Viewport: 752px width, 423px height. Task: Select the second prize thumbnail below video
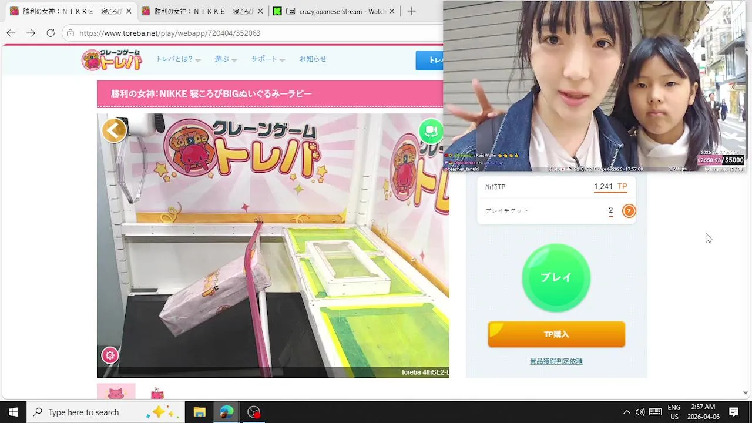click(x=157, y=392)
